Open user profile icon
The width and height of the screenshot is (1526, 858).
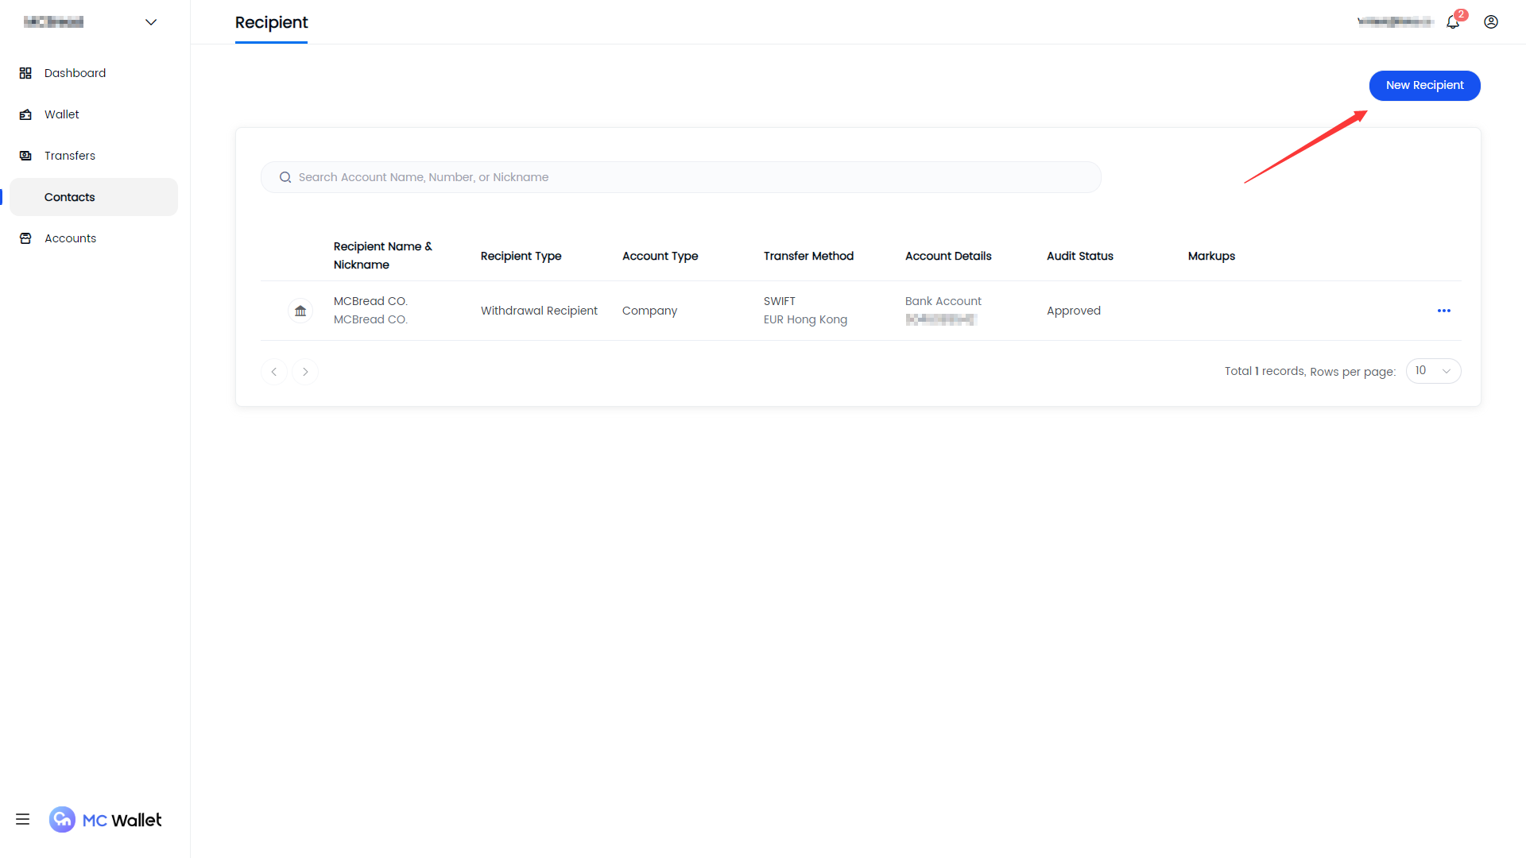1491,22
